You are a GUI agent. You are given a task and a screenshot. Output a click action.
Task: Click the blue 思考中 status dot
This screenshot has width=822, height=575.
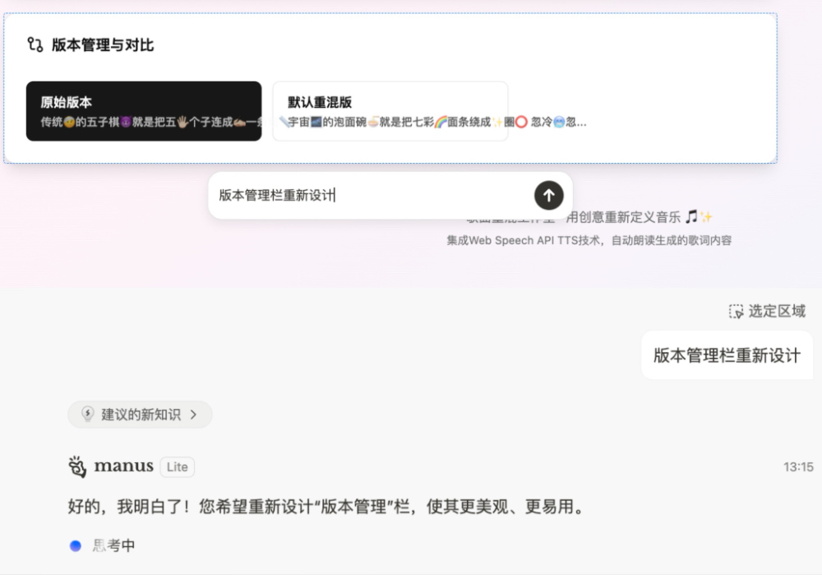76,545
